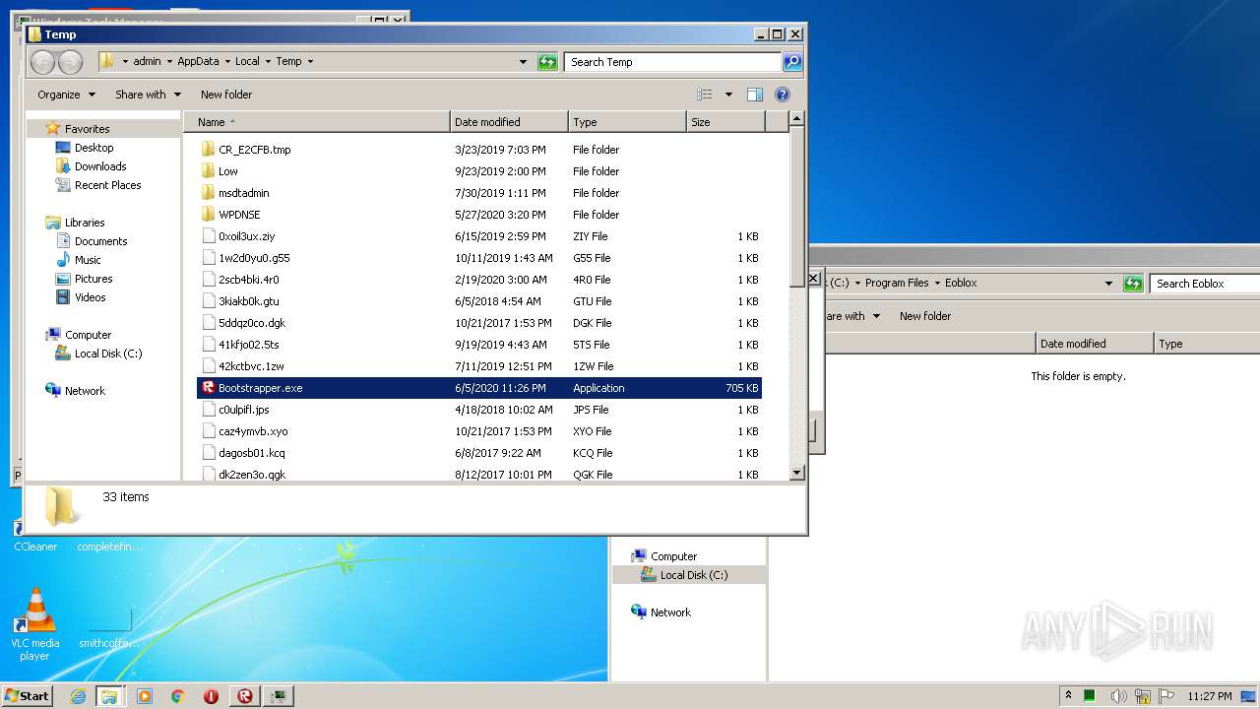
Task: Click the Roblox icon in taskbar
Action: (244, 696)
